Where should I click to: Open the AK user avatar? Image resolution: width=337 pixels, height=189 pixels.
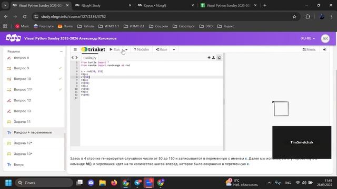325,38
